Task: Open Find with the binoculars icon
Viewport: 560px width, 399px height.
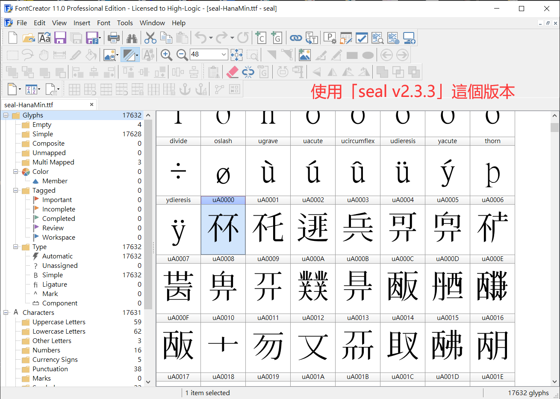Action: pyautogui.click(x=132, y=38)
